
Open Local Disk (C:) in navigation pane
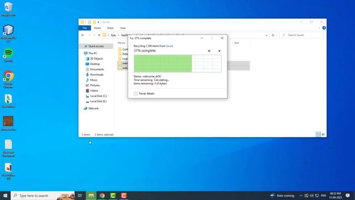tap(99, 96)
